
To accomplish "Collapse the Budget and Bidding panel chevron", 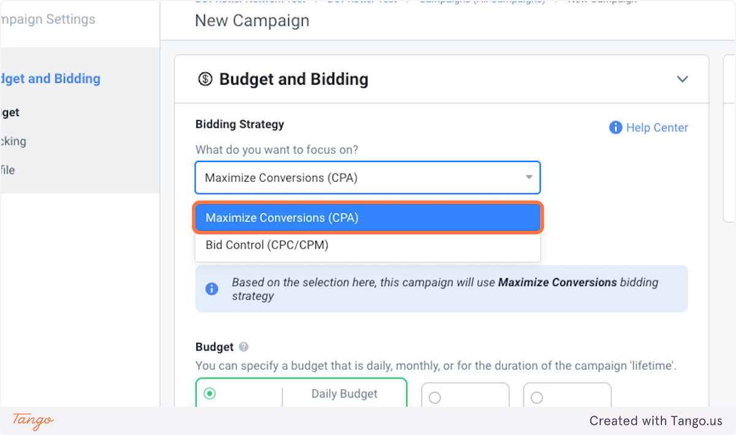I will point(682,79).
